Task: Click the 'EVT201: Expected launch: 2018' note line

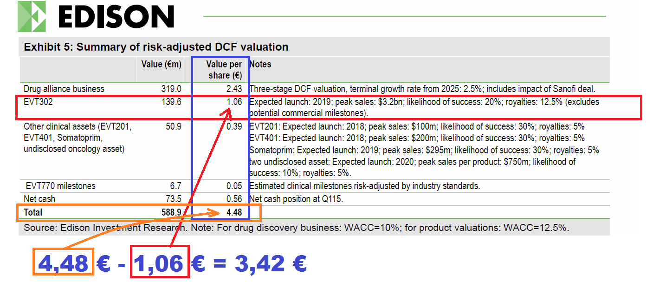Action: (417, 126)
